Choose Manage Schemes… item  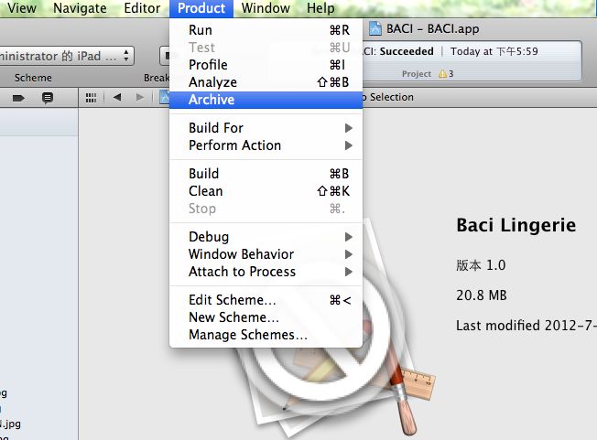266,335
